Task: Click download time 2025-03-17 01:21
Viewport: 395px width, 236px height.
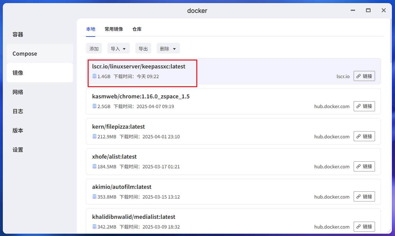Action: (x=161, y=167)
